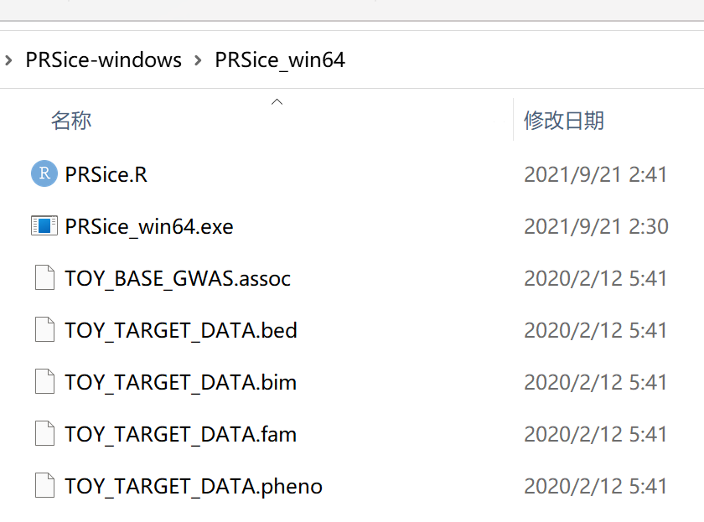The width and height of the screenshot is (704, 522).
Task: Select the TOY_TARGET_DATA.bed document icon
Action: pos(44,329)
